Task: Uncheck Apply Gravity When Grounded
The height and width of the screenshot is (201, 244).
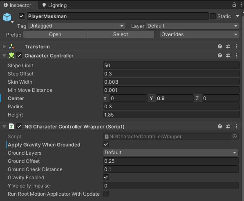Action: (106, 145)
